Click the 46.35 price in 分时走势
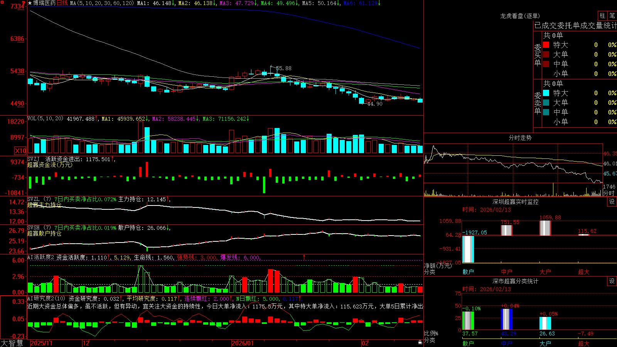Screen dimensions: 617x347 [x=610, y=153]
